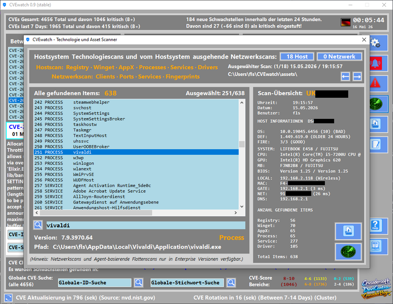This screenshot has width=393, height=304.
Task: Select row 252 w3wp
Action: click(136, 158)
